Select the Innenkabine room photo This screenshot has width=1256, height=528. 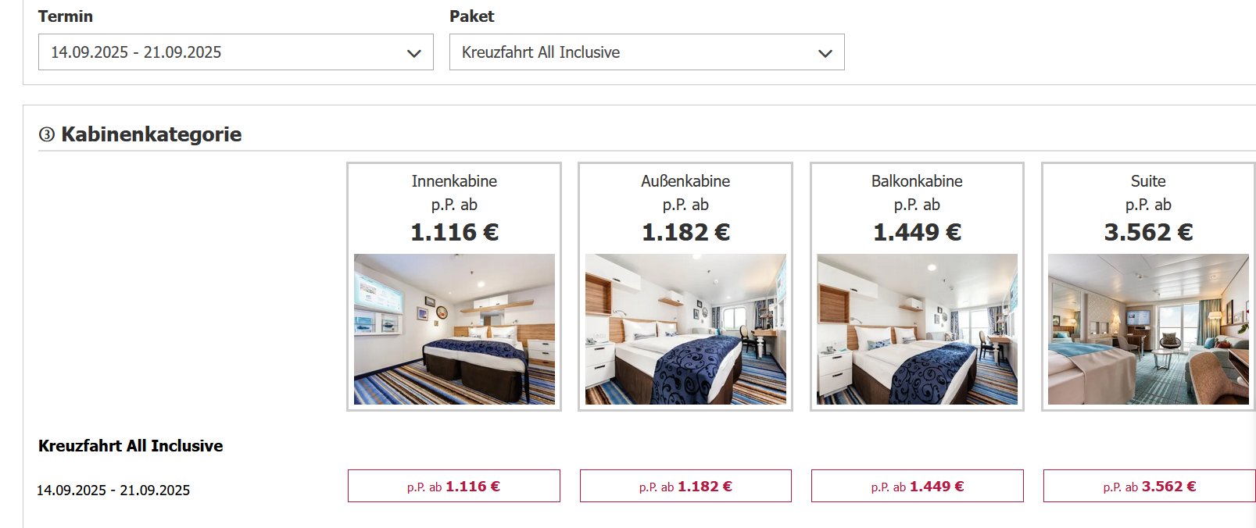coord(454,329)
